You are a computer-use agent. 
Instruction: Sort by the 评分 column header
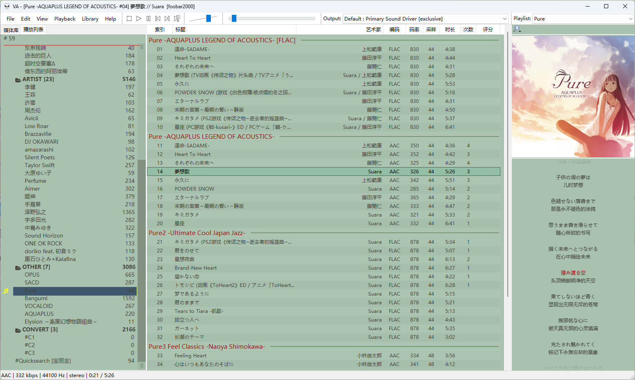click(488, 30)
